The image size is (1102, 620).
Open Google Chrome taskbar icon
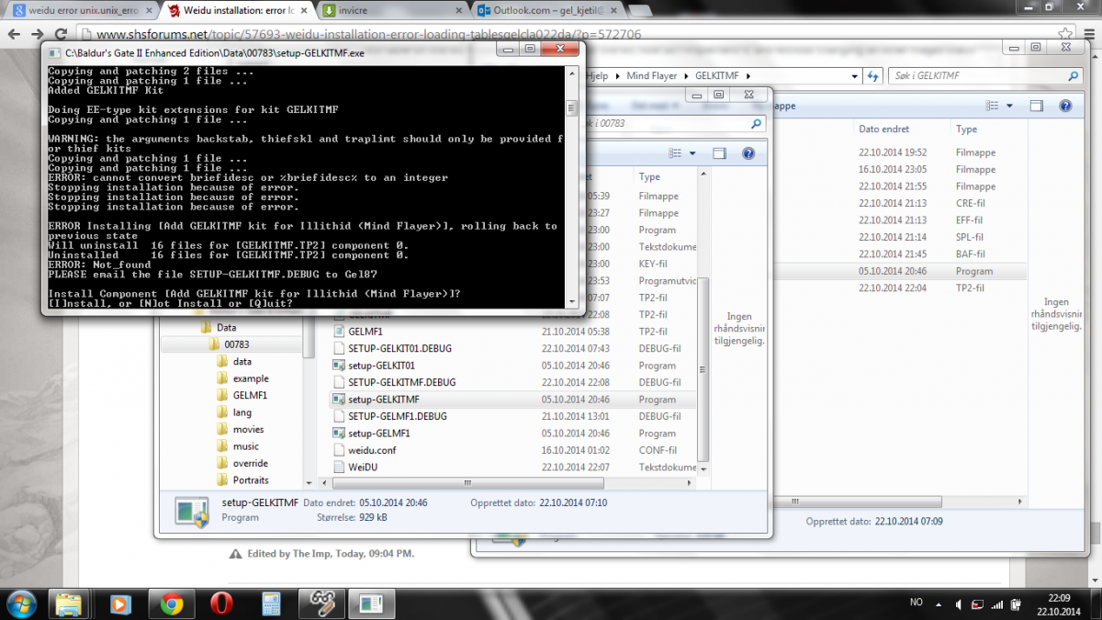(171, 603)
